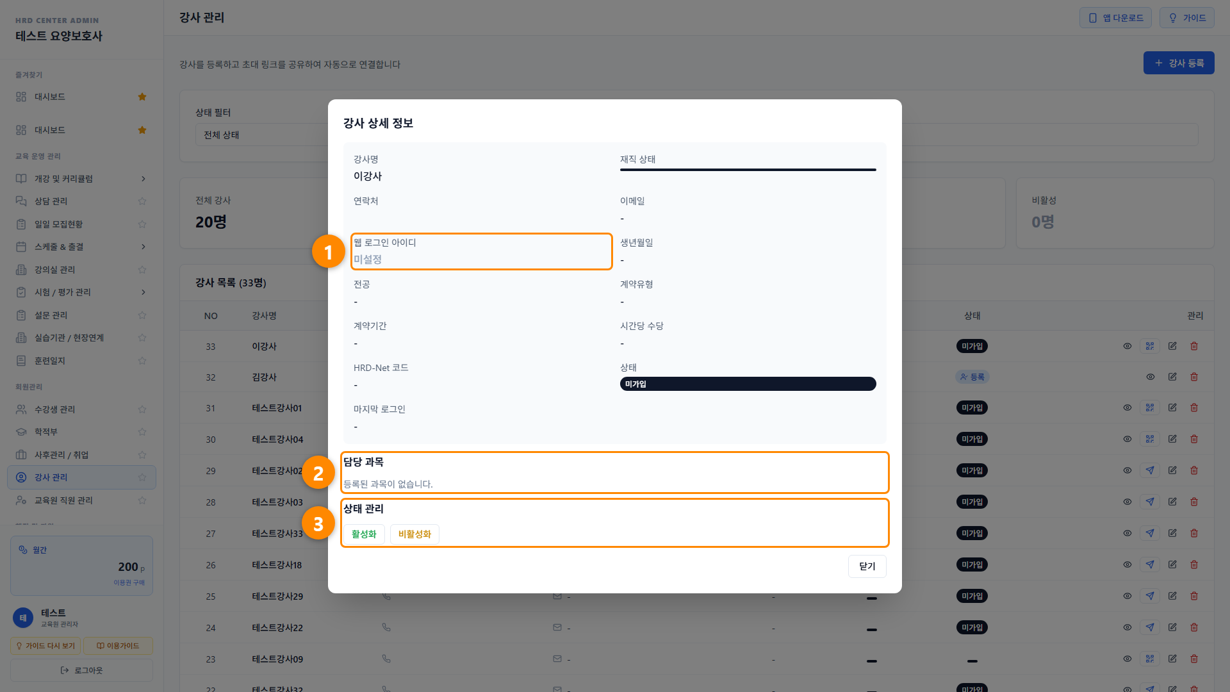Send invite link for row 29 테스트강사02

1150,470
